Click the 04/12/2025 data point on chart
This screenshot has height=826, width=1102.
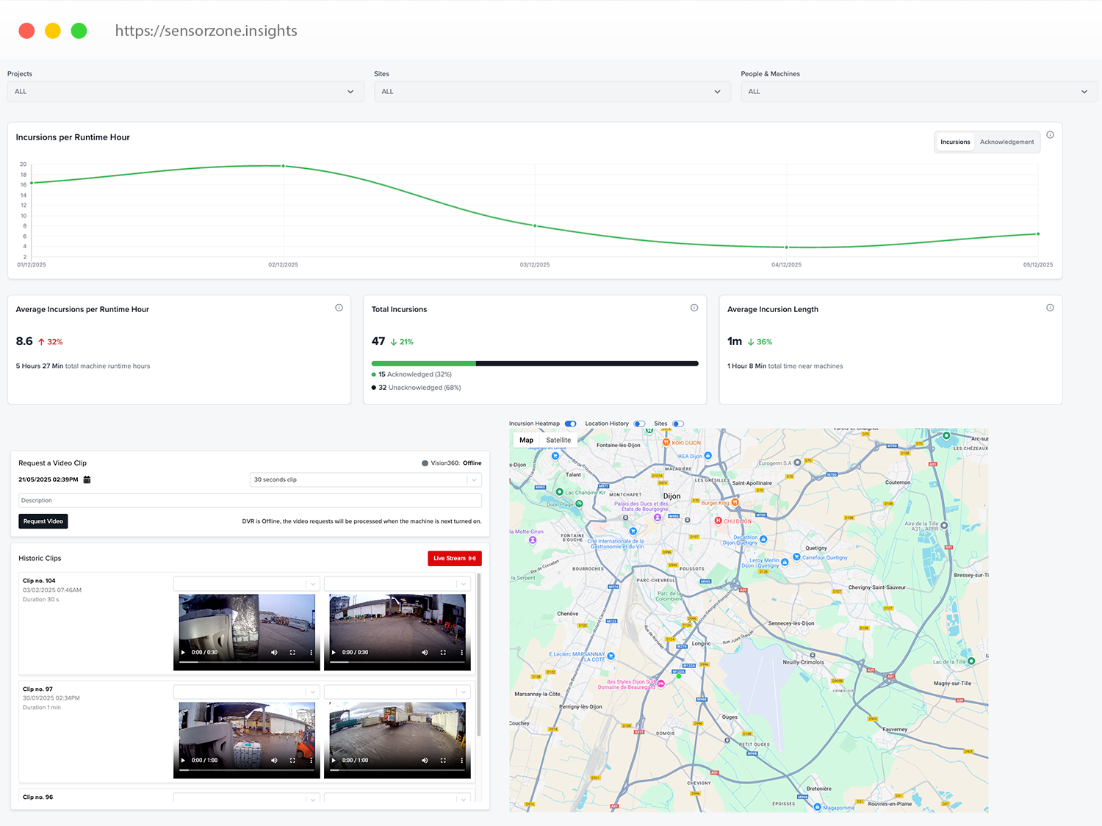[x=786, y=247]
